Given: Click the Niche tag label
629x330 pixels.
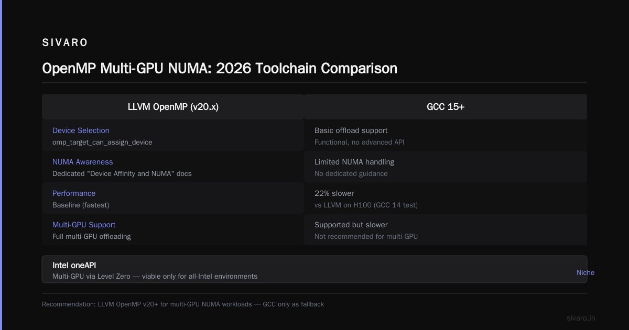Looking at the screenshot, I should (x=585, y=272).
